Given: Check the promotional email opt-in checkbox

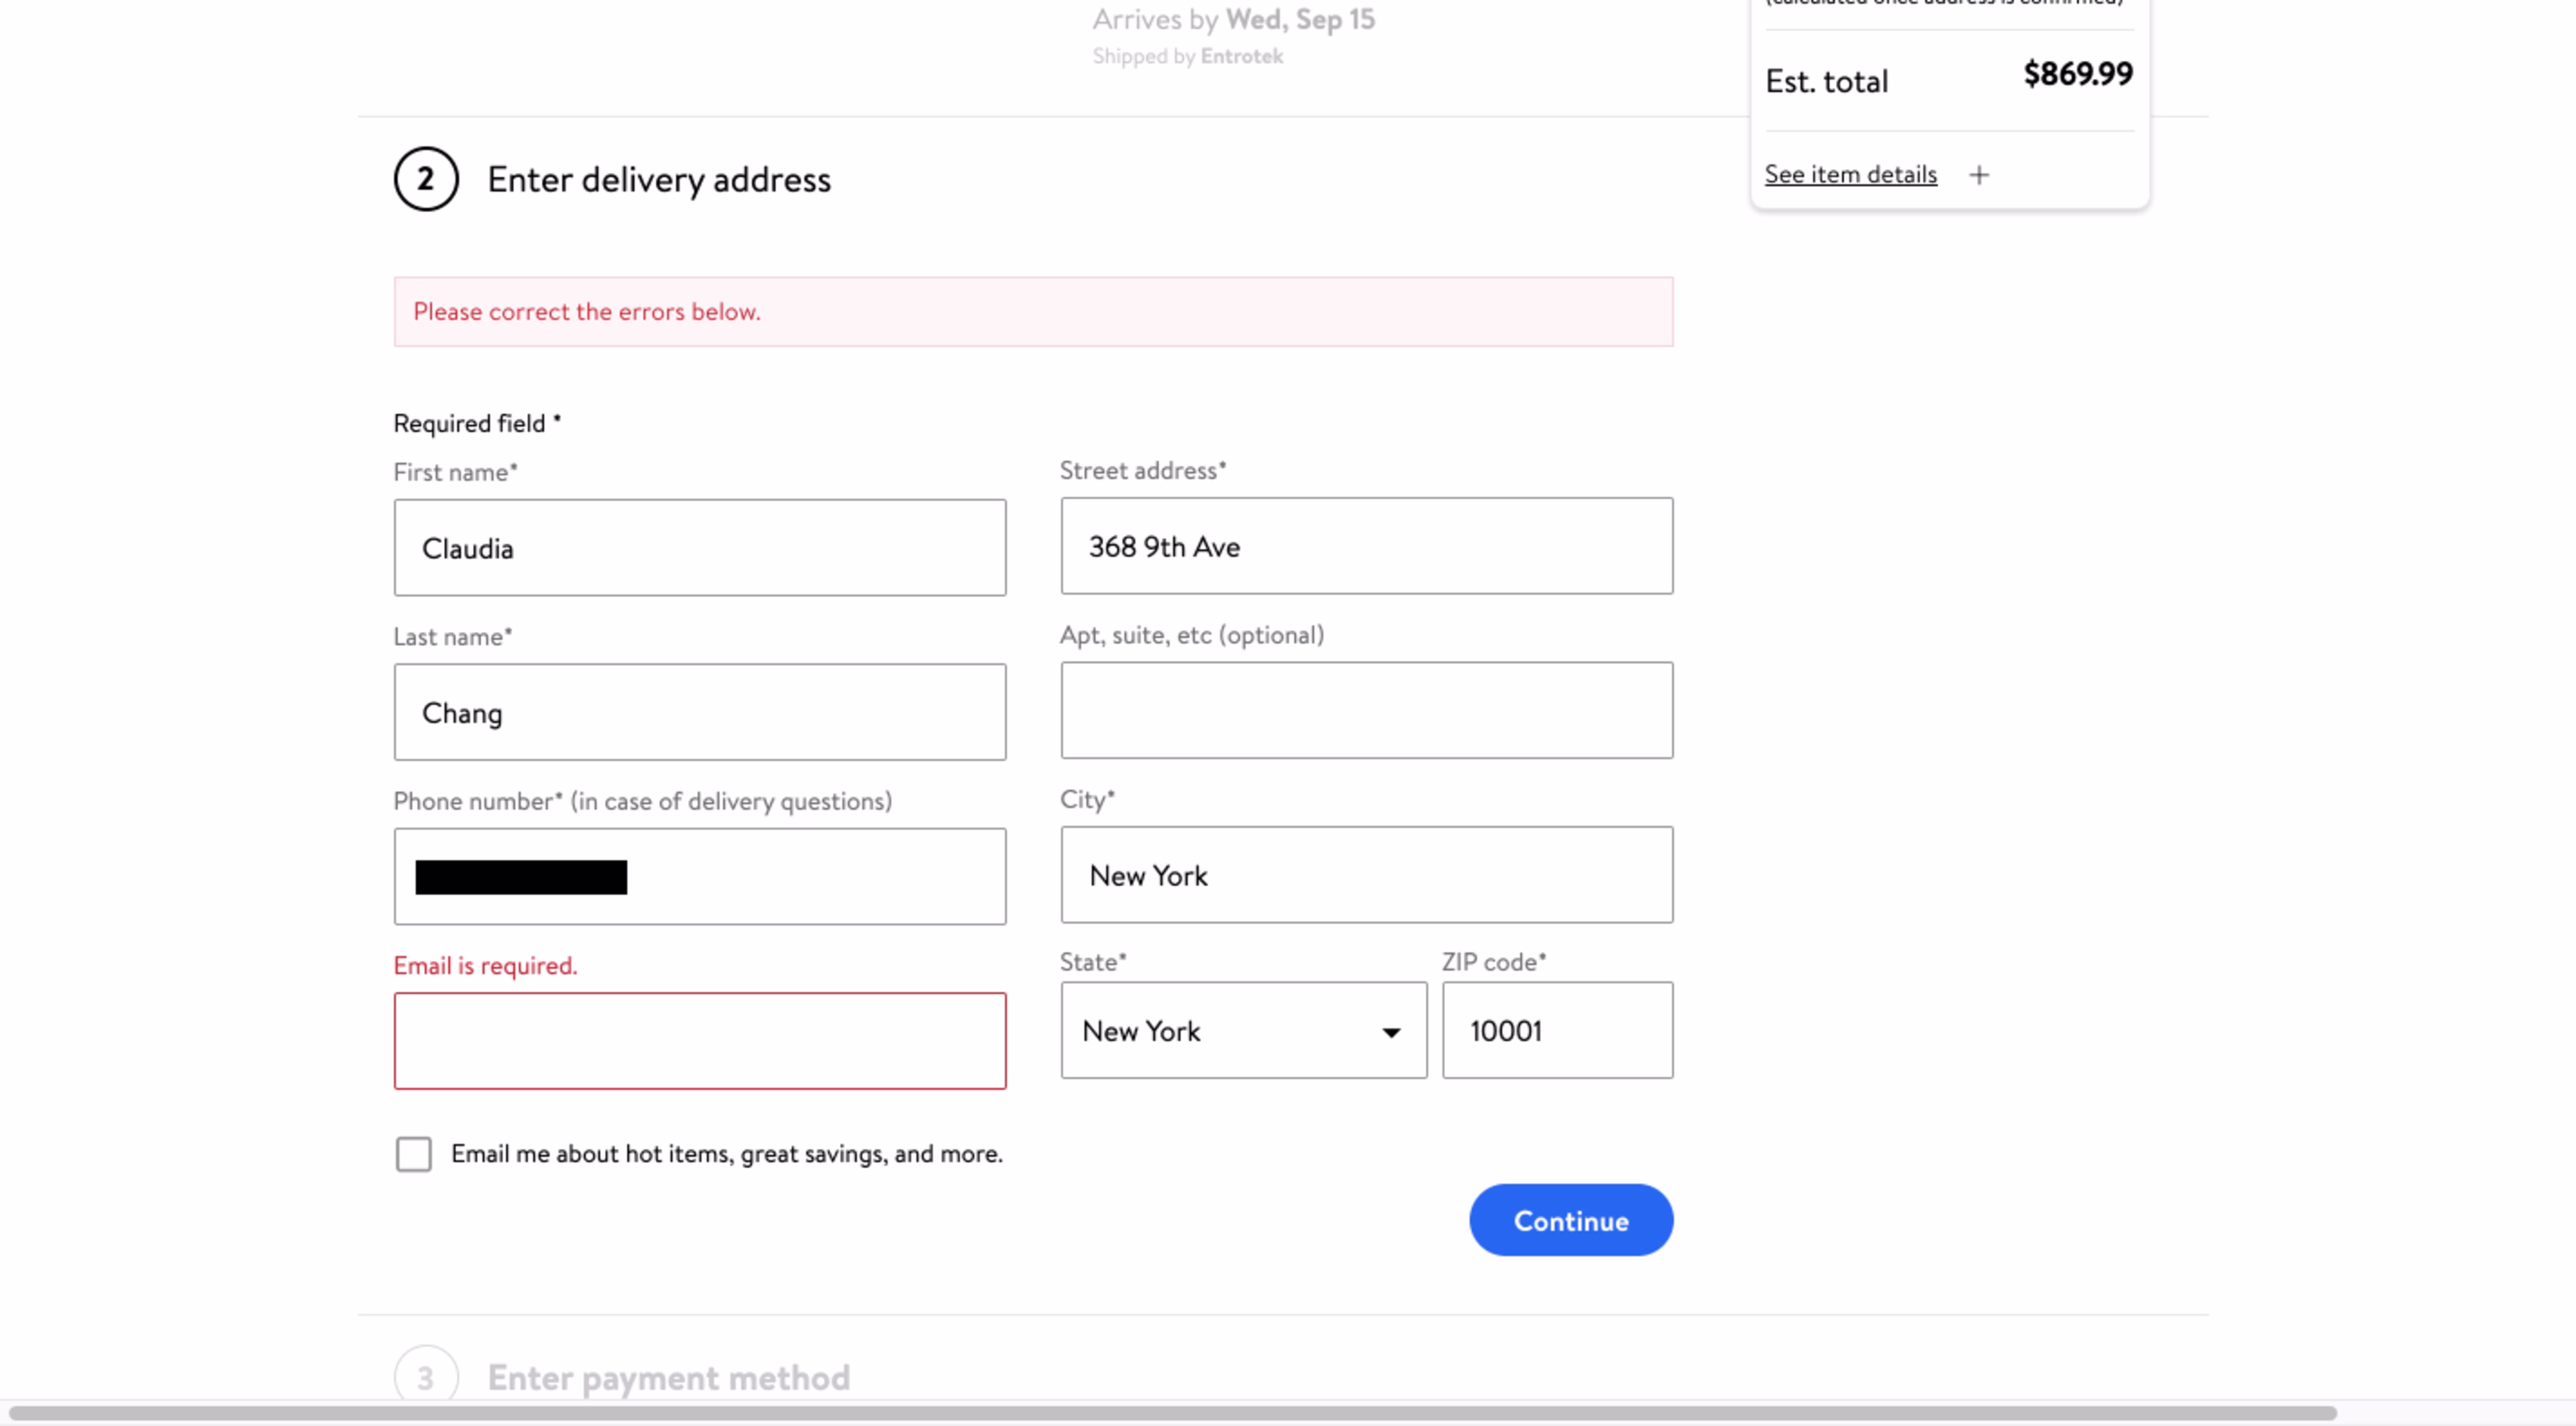Looking at the screenshot, I should (413, 1153).
